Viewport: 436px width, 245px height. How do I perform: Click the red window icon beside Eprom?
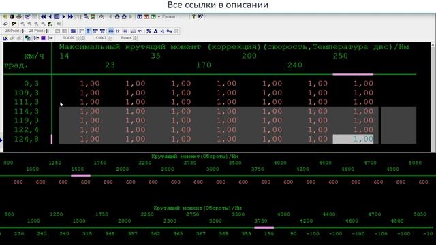tap(146, 16)
